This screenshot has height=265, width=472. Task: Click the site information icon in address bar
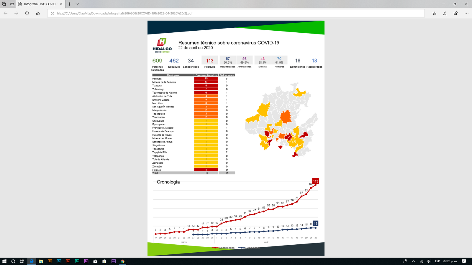click(53, 13)
